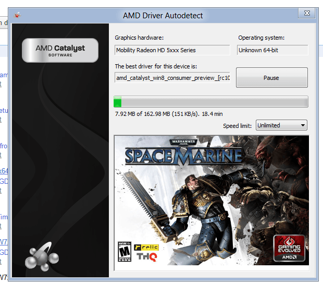
Task: Click the Gaming Evolved AMD badge
Action: (x=289, y=248)
